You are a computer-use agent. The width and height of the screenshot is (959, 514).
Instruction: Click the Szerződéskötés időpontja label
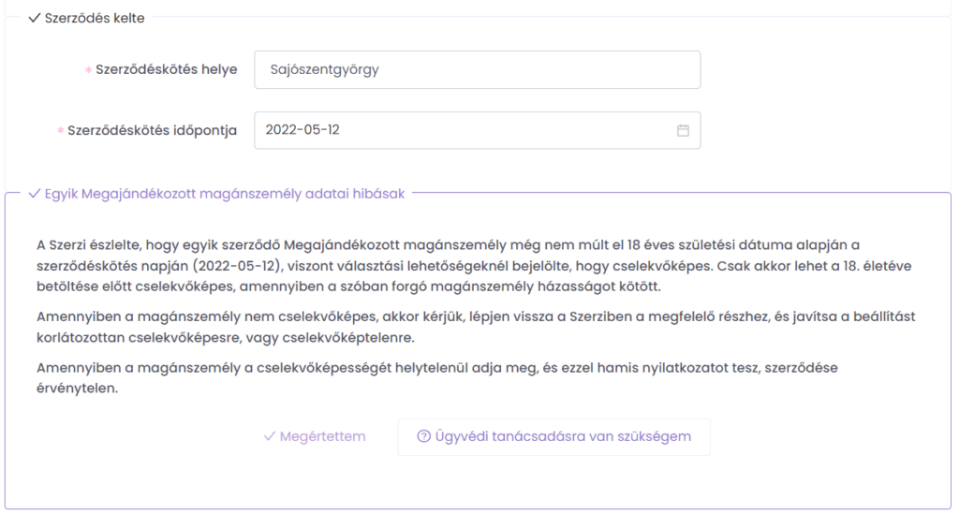[x=152, y=130]
